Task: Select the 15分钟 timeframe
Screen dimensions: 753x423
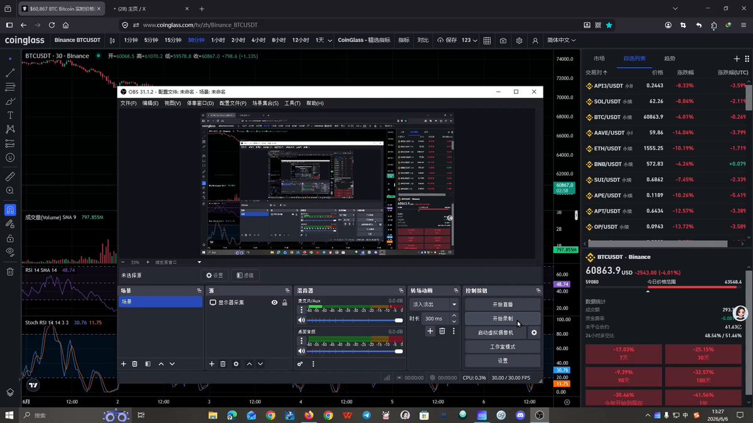Action: point(173,40)
